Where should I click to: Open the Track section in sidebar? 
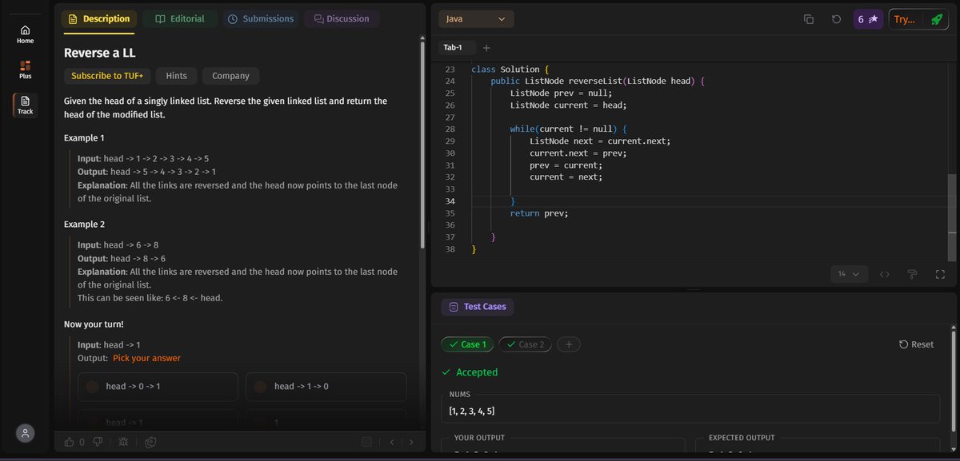(x=25, y=105)
